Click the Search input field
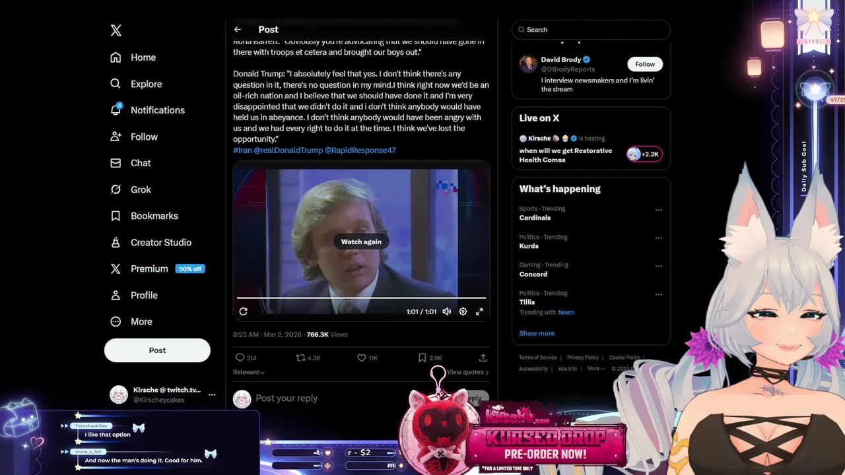The height and width of the screenshot is (475, 845). click(591, 30)
